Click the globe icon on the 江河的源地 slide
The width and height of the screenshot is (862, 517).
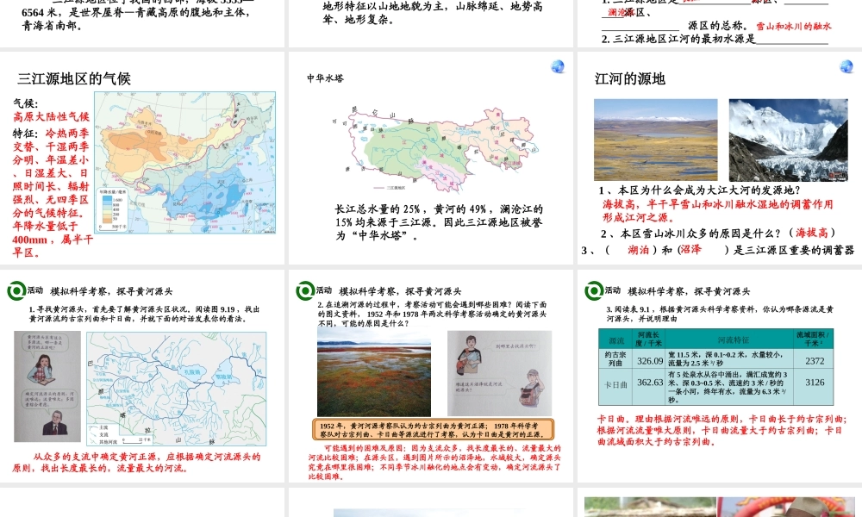846,66
